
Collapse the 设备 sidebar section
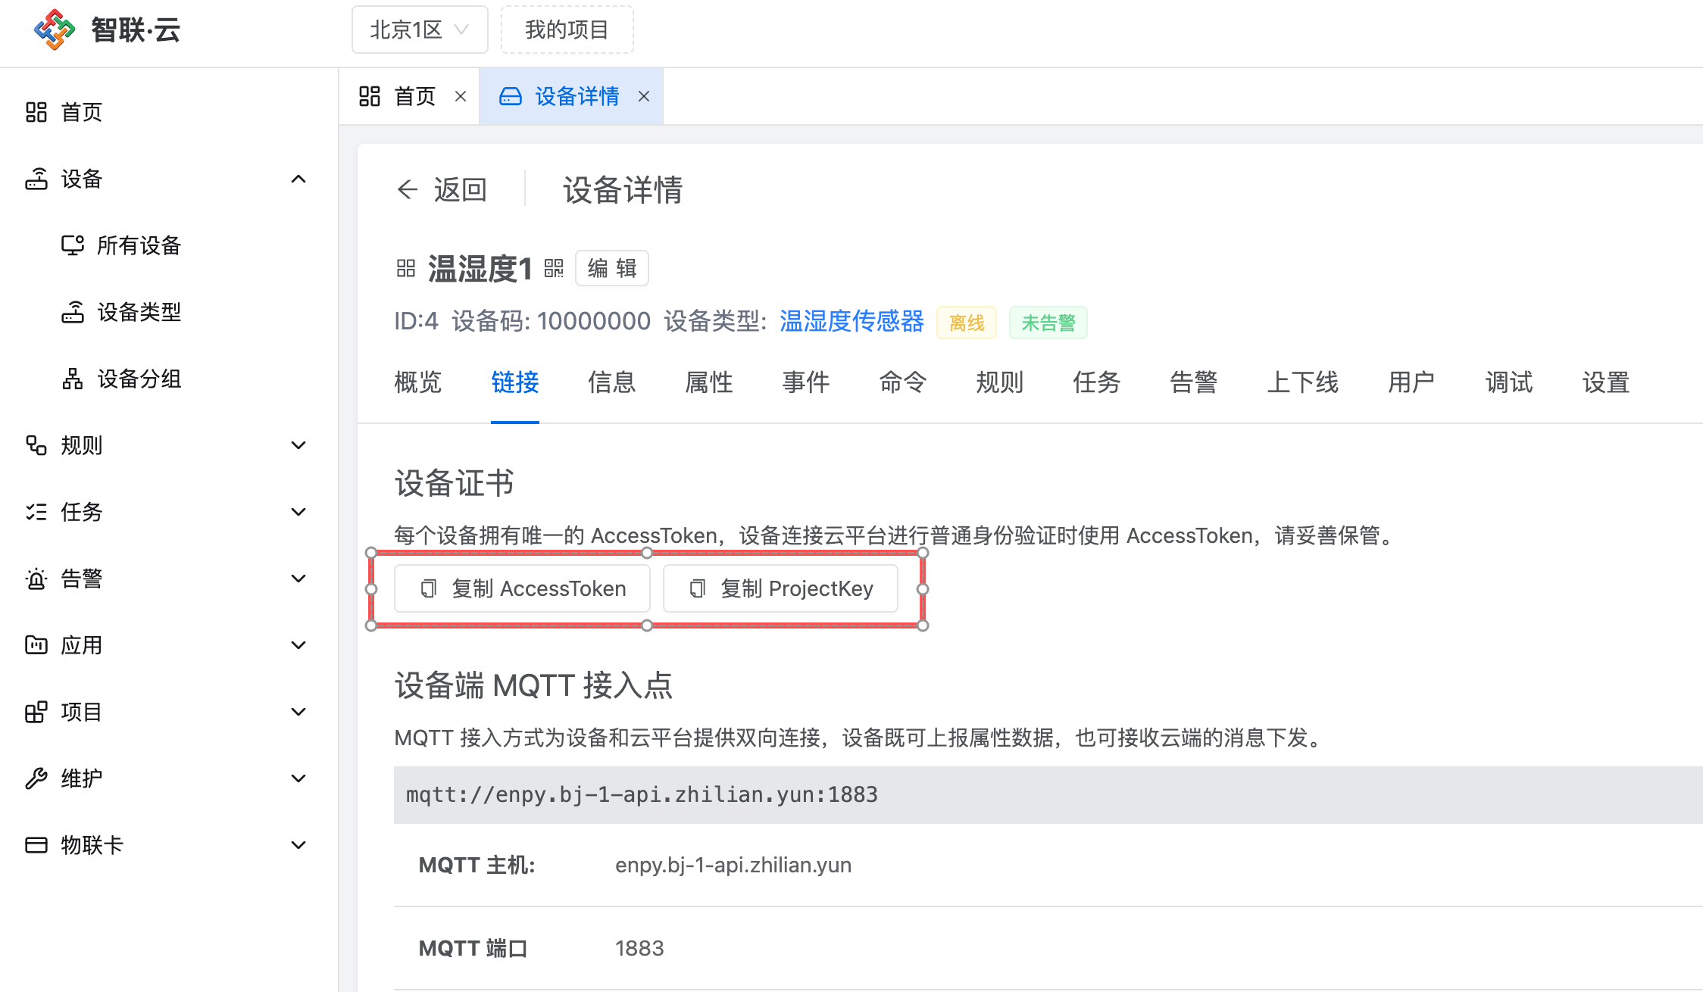pos(298,179)
